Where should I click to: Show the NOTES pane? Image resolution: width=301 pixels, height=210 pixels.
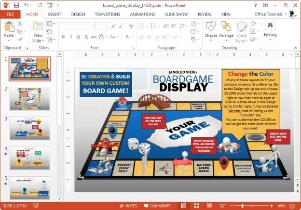(x=128, y=206)
